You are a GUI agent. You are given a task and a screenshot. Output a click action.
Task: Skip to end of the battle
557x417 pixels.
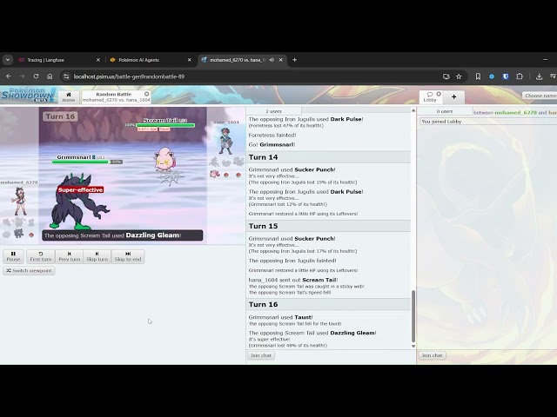128,256
